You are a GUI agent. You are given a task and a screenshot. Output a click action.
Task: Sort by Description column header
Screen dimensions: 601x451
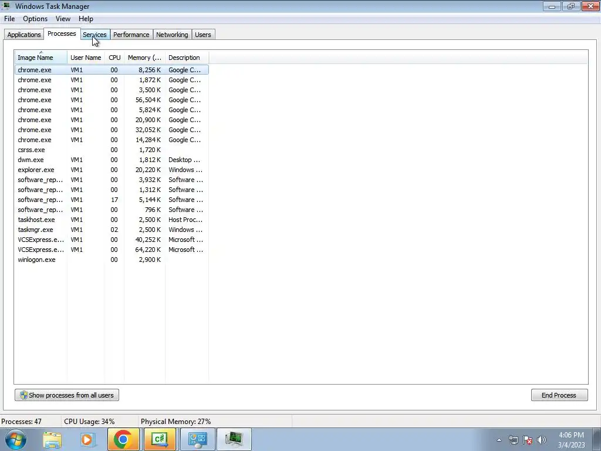(x=187, y=58)
